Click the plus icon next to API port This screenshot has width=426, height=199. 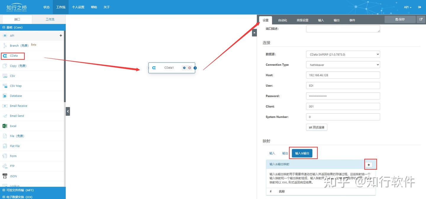[61, 35]
